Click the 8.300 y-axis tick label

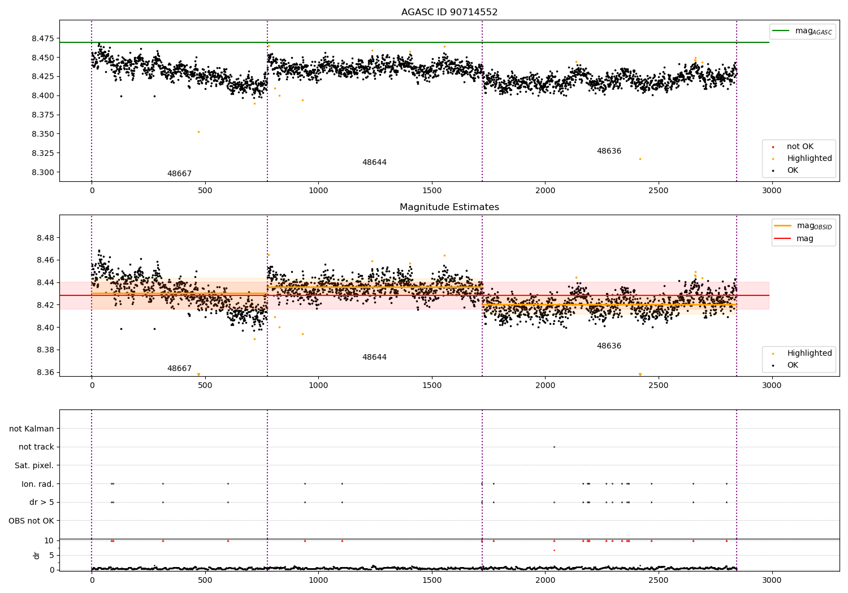43,173
